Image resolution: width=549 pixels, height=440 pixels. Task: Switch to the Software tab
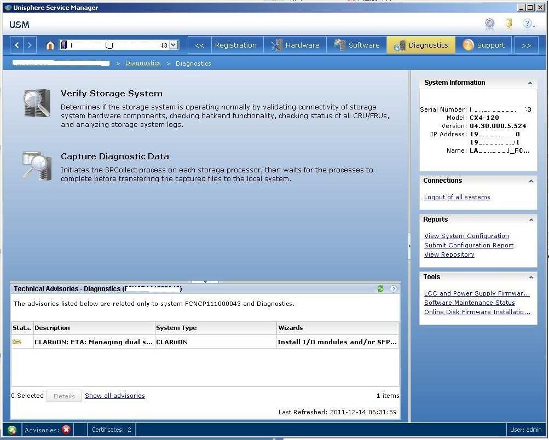[357, 45]
